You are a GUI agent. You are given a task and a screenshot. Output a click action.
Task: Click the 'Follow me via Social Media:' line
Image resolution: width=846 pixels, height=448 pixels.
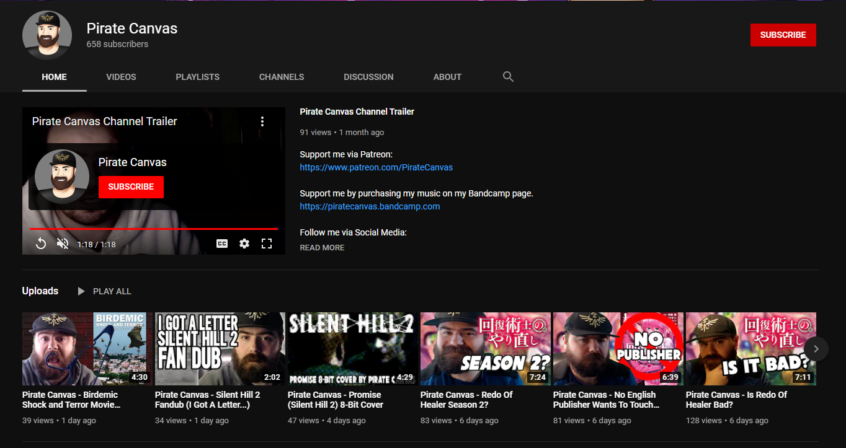(x=353, y=232)
